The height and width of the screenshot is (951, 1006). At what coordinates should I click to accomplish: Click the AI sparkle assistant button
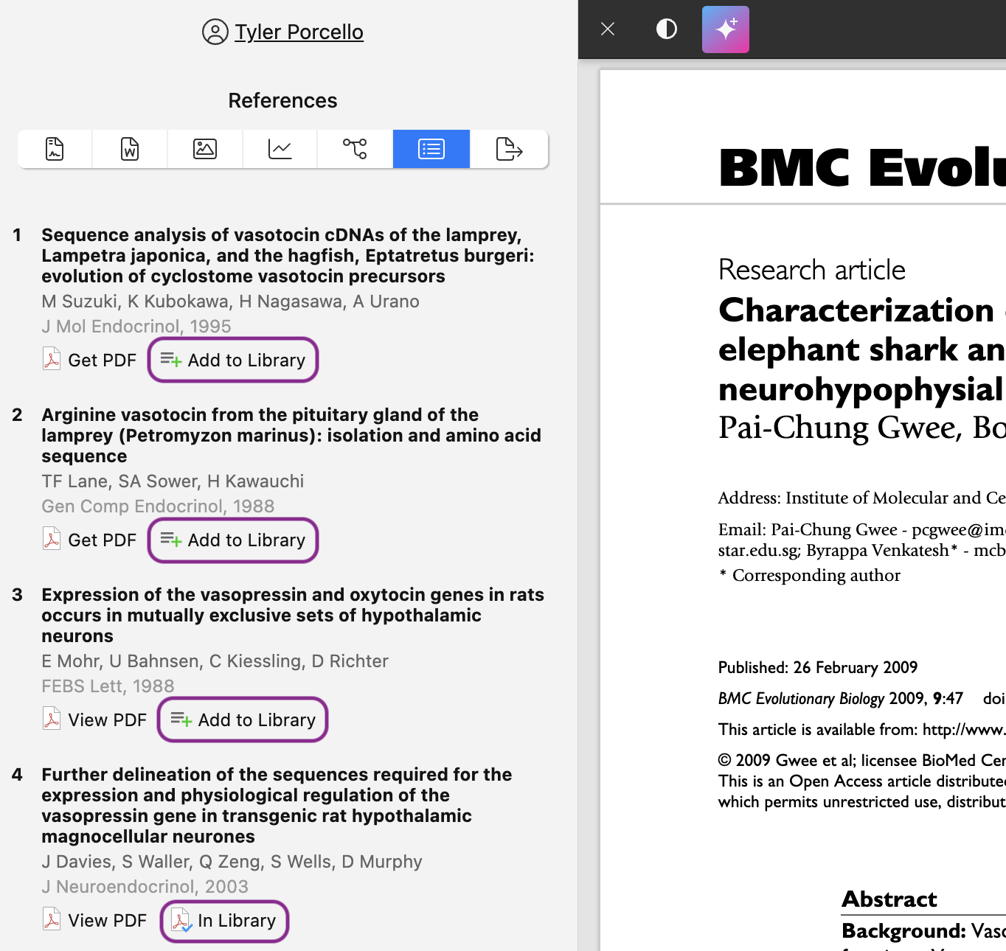click(x=725, y=29)
